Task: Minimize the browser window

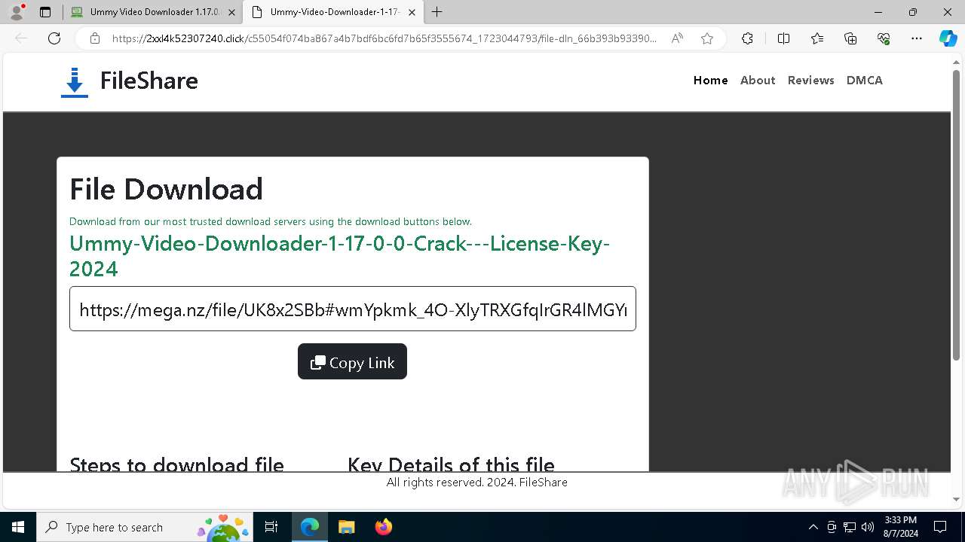Action: [x=878, y=12]
